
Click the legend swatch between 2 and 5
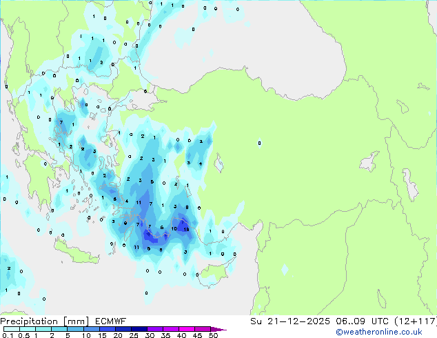pyautogui.click(x=59, y=329)
